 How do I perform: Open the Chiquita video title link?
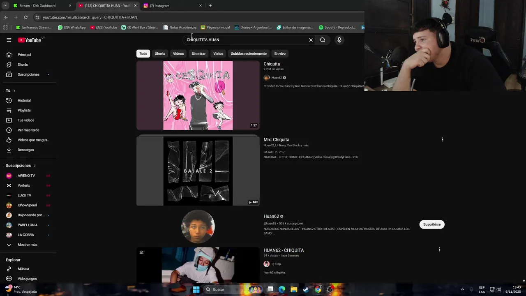coord(272,64)
